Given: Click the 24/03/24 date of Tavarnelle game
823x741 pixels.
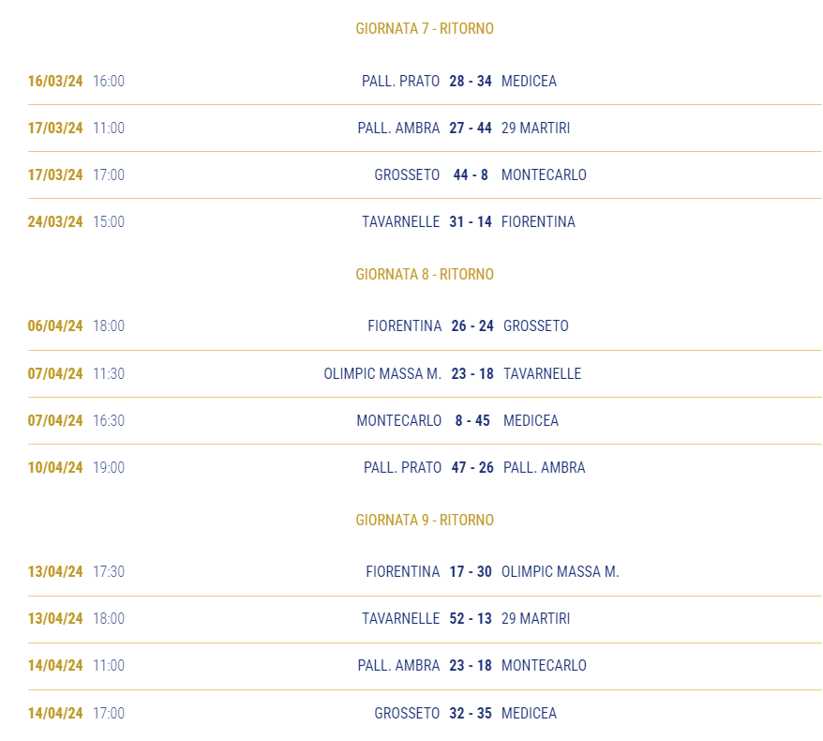Looking at the screenshot, I should [55, 221].
